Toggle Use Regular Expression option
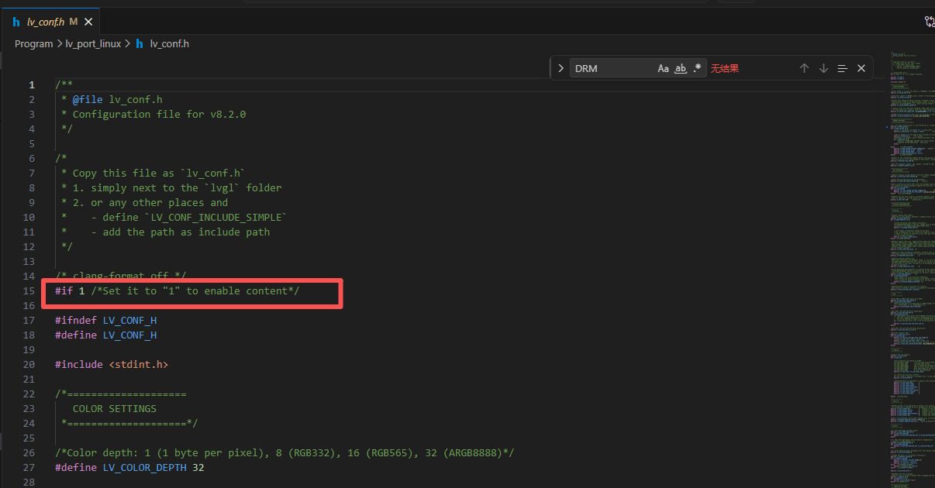Screen dimensions: 935x488 point(697,68)
